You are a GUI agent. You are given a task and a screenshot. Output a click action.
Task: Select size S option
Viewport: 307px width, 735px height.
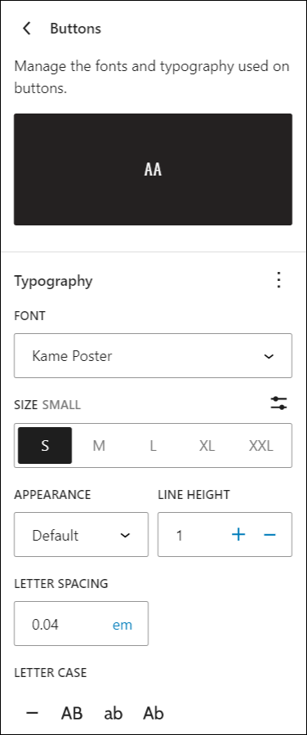point(45,445)
